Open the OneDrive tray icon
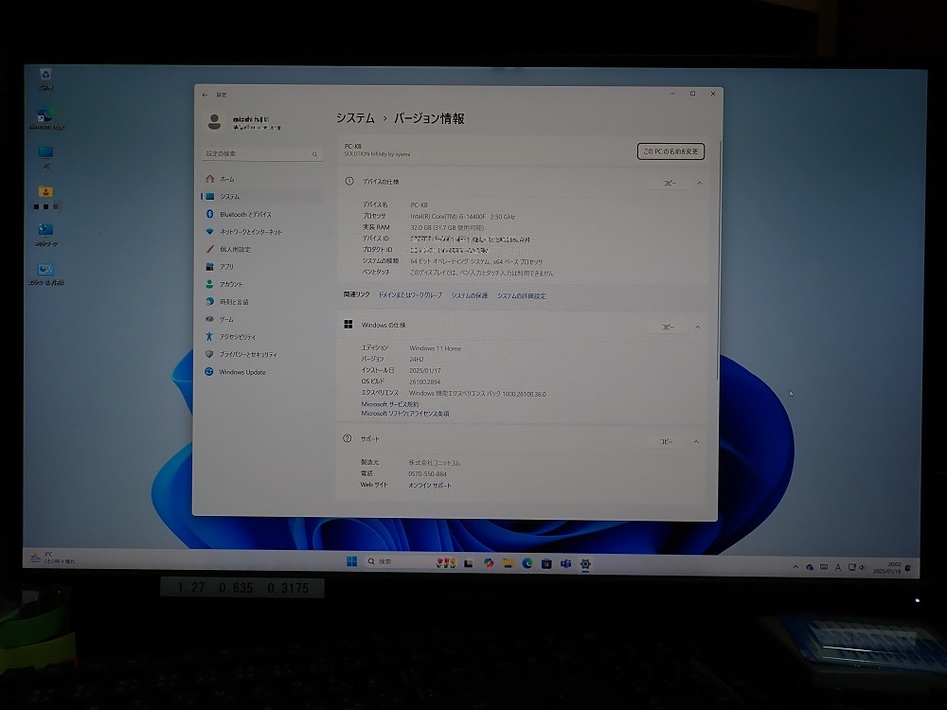This screenshot has height=710, width=947. [x=810, y=567]
